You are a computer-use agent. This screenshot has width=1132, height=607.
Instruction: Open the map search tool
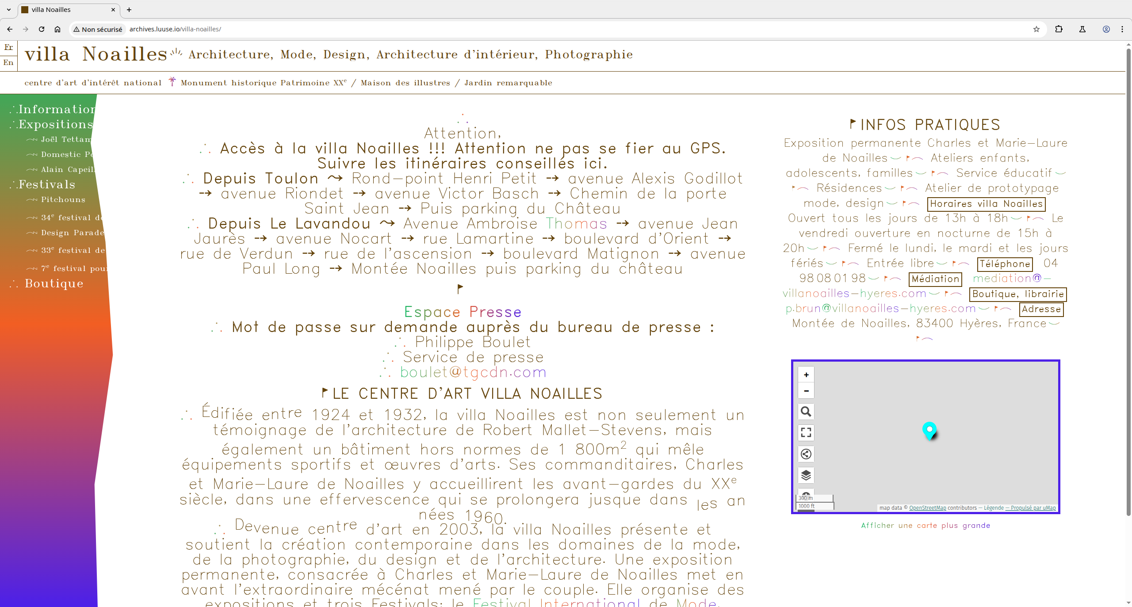806,412
